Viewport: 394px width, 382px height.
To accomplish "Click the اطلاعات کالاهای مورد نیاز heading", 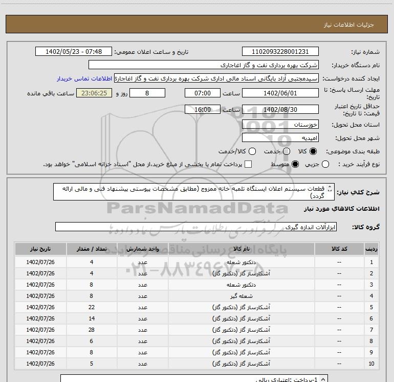I will point(342,209).
